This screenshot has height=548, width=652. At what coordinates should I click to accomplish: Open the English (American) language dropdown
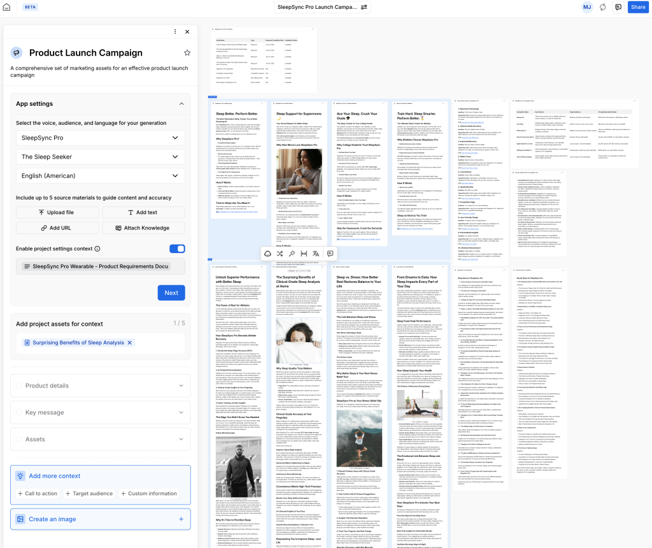[100, 176]
